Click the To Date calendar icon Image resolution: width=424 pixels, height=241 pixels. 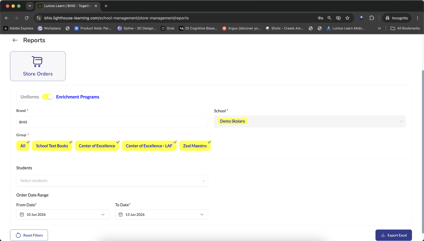point(120,214)
